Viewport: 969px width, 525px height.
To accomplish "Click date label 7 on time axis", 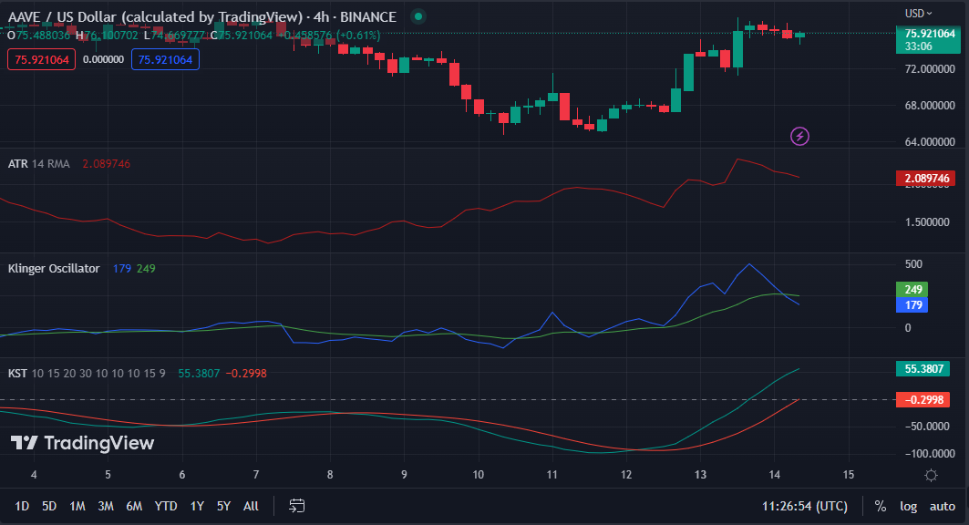I will pos(256,474).
